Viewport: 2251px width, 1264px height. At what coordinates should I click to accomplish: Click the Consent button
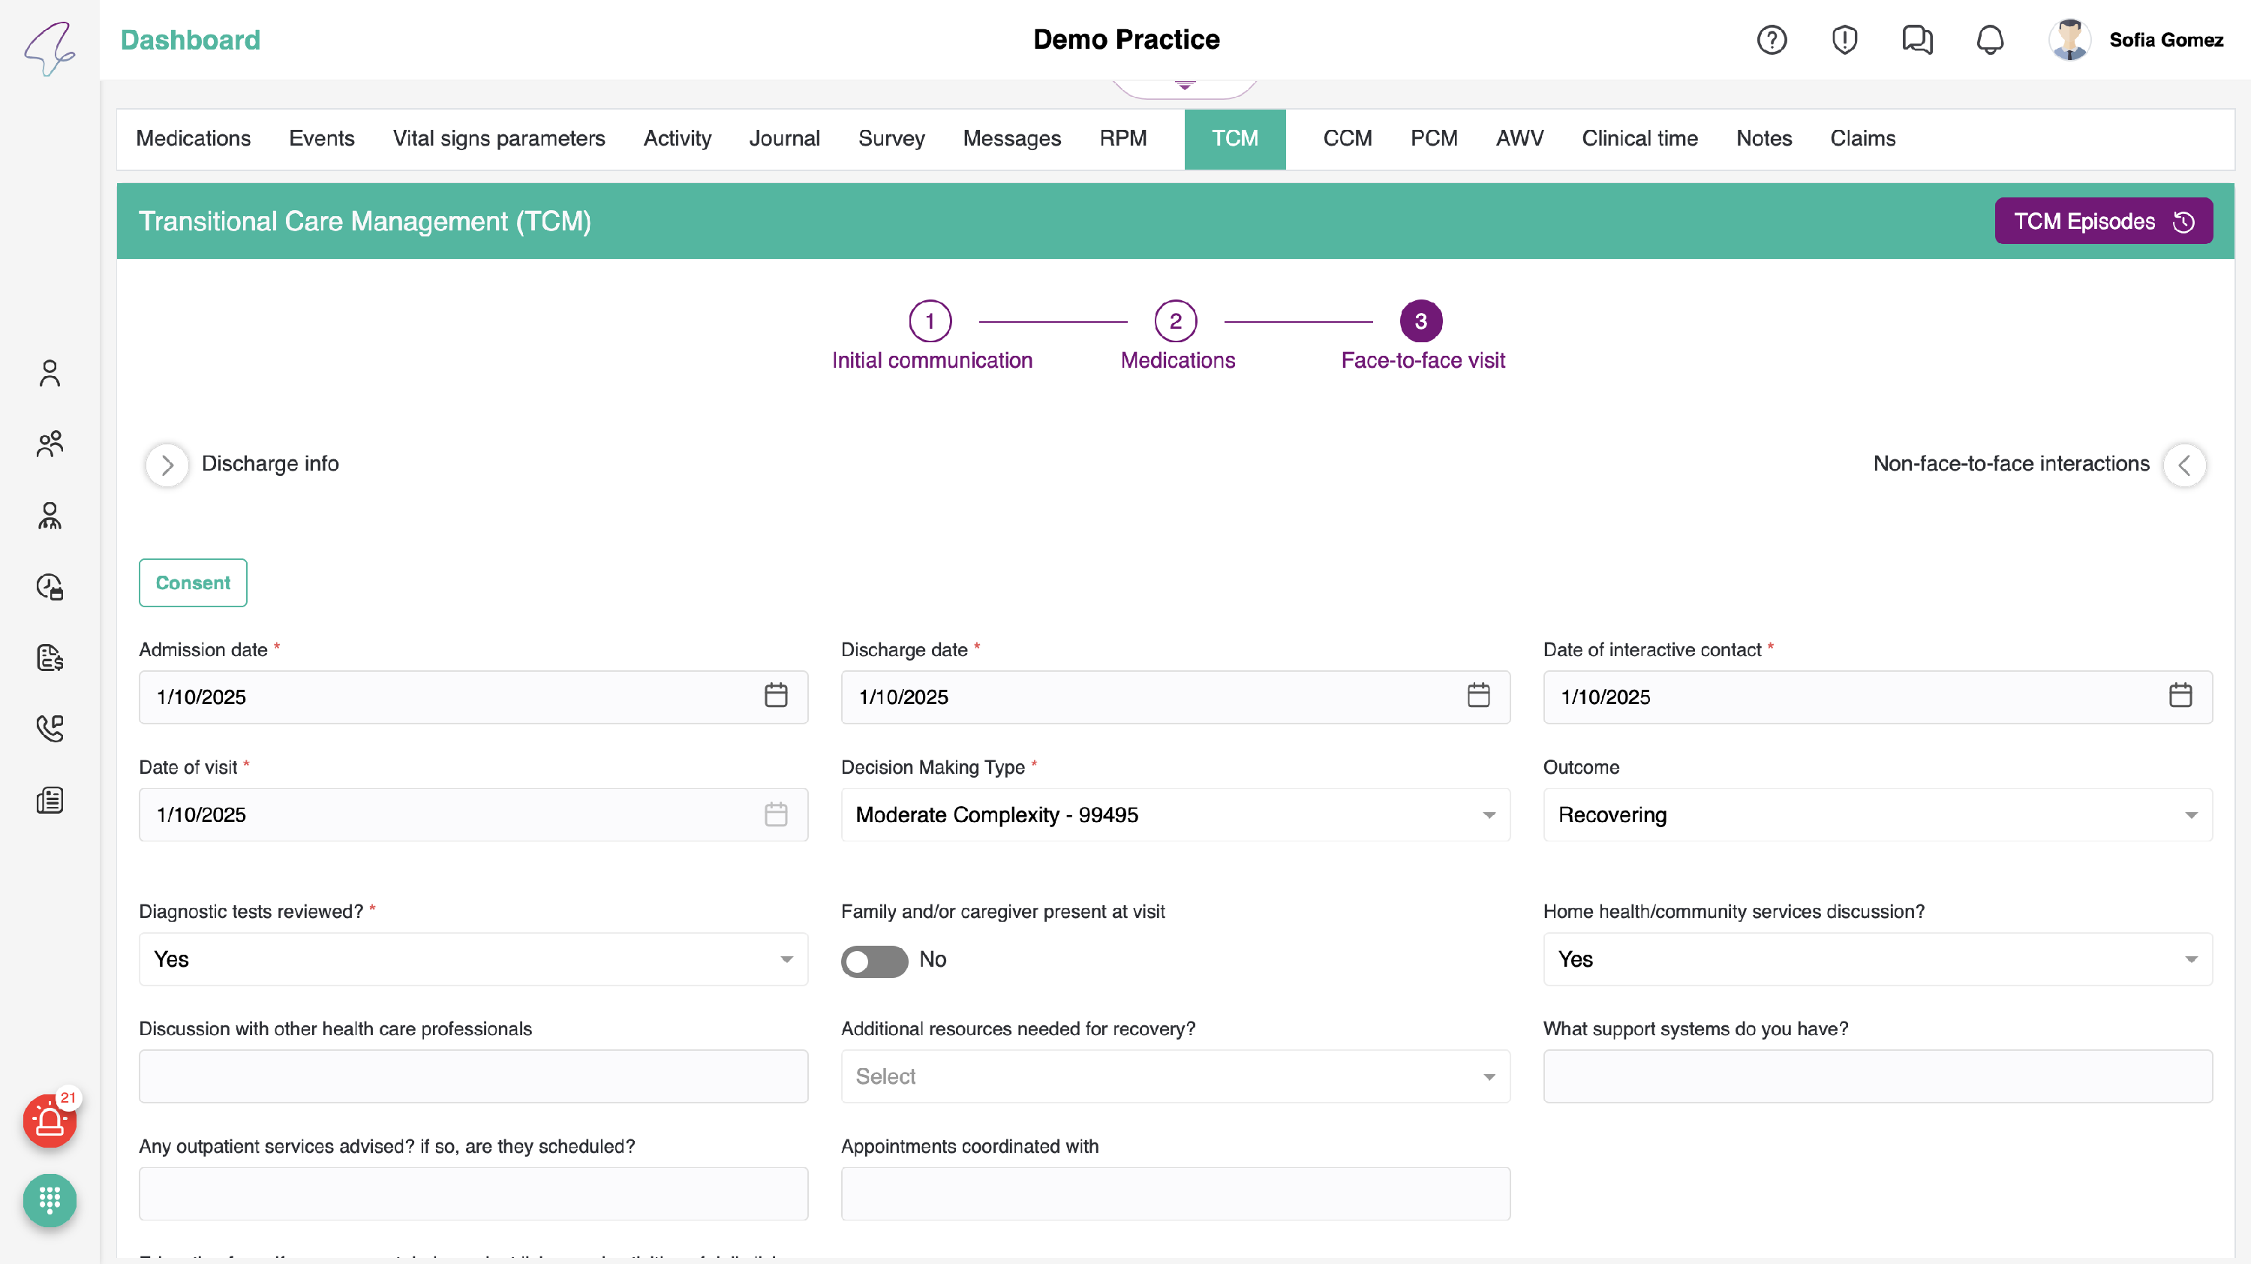tap(192, 582)
